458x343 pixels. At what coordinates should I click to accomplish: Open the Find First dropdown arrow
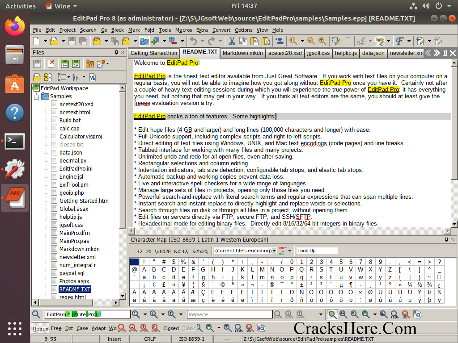[x=144, y=314]
